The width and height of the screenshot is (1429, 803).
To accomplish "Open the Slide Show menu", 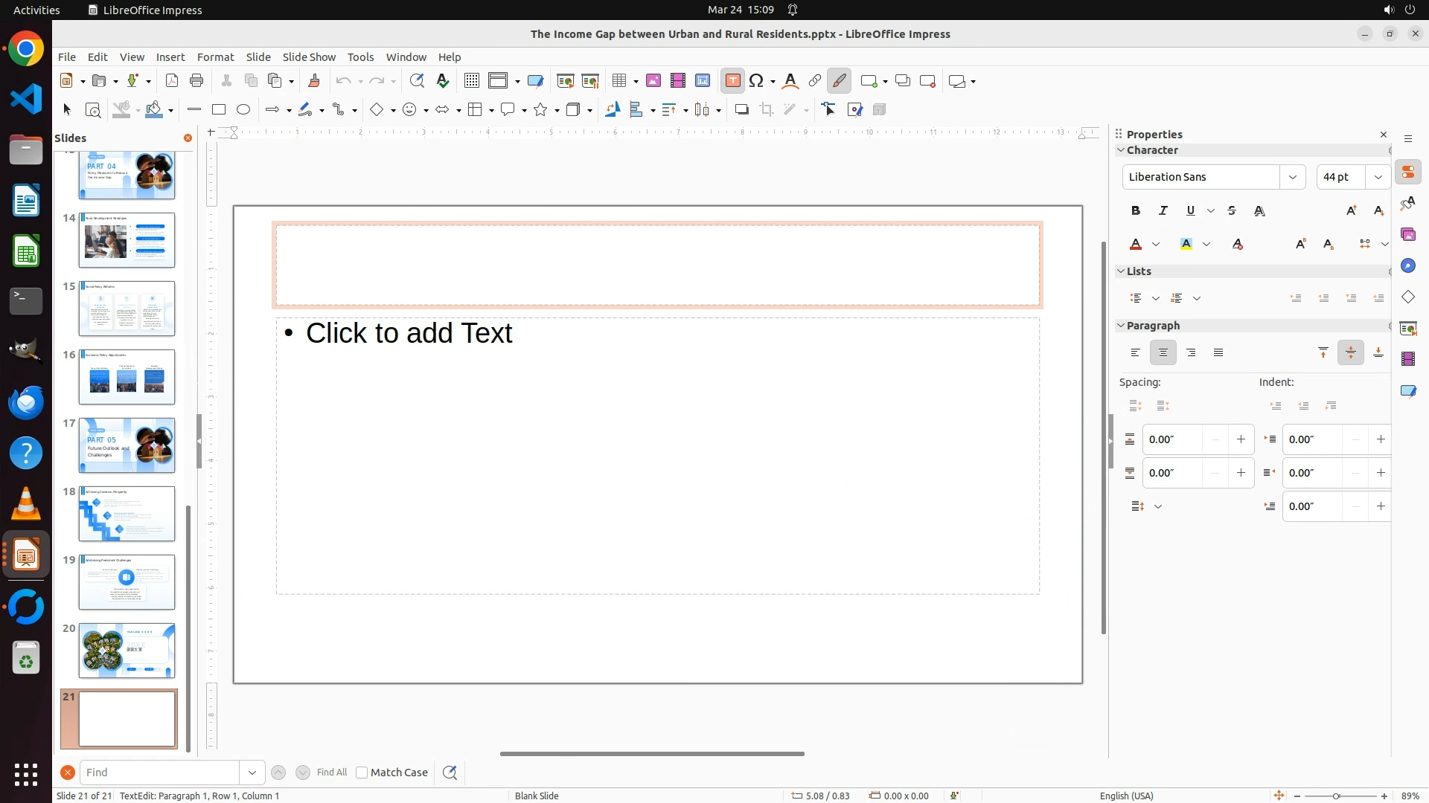I will pyautogui.click(x=309, y=57).
